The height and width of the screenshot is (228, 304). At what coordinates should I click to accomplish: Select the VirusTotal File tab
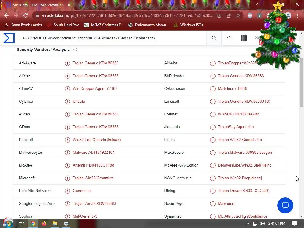pyautogui.click(x=38, y=5)
